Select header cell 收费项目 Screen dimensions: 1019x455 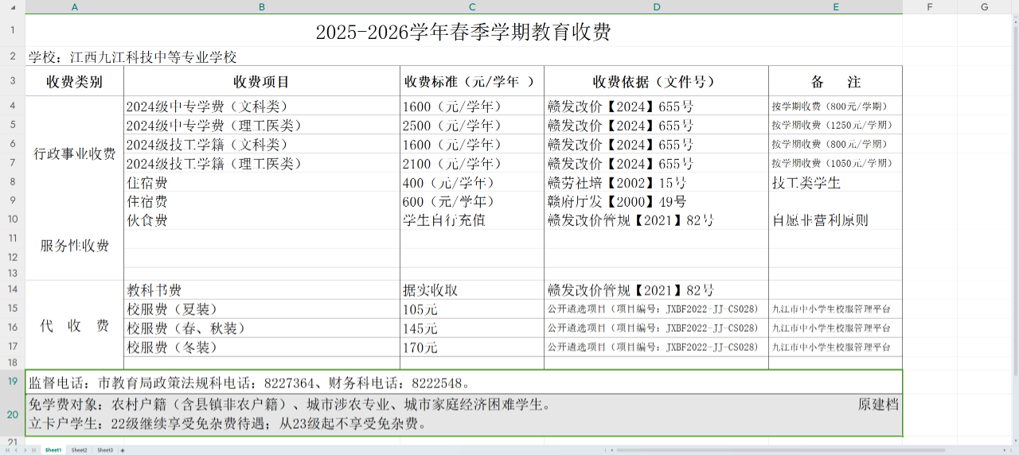[x=262, y=81]
